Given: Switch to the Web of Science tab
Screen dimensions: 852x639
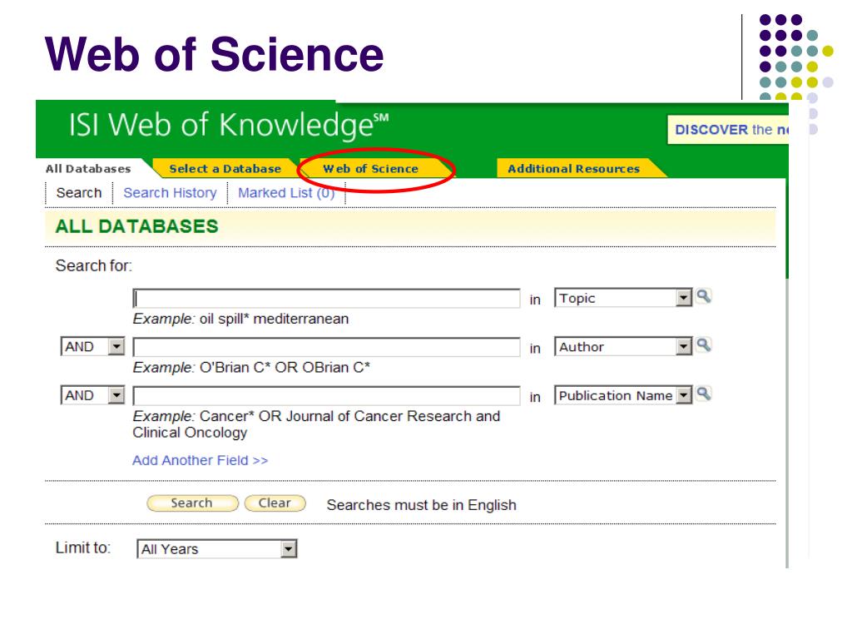Looking at the screenshot, I should click(370, 168).
